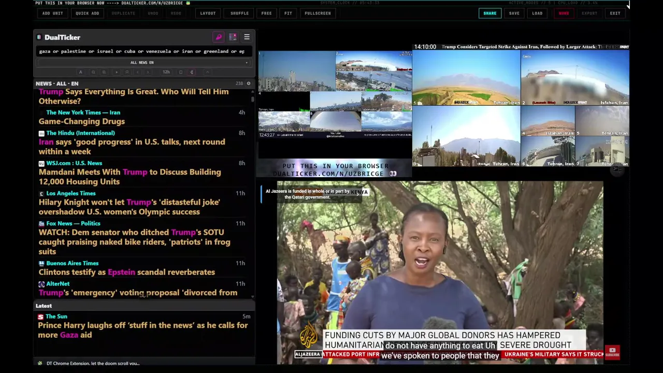
Task: Click the zoom in magnifier icon
Action: 104,72
